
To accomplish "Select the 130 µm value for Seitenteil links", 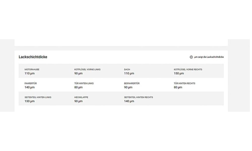I will pos(29,101).
